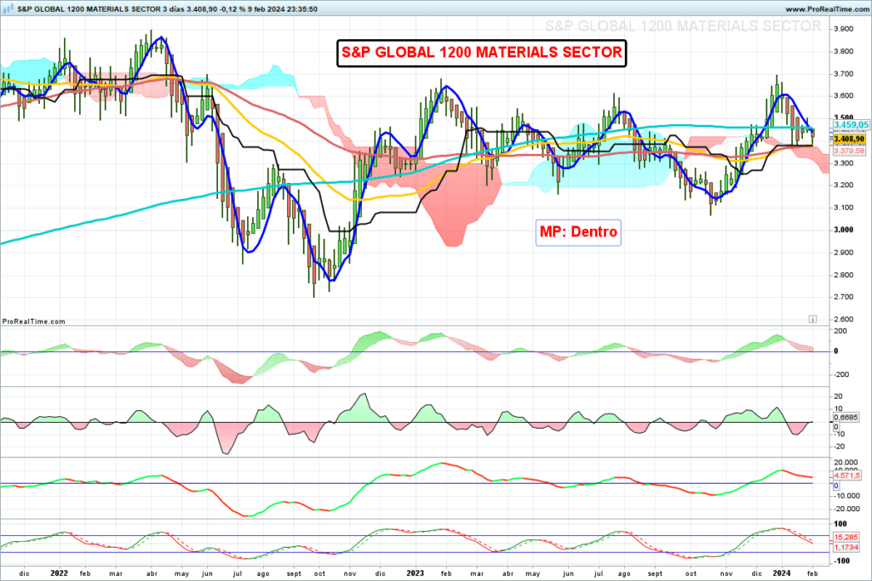
Task: Select the 'MP: Dentro' annotation box
Action: (x=578, y=231)
